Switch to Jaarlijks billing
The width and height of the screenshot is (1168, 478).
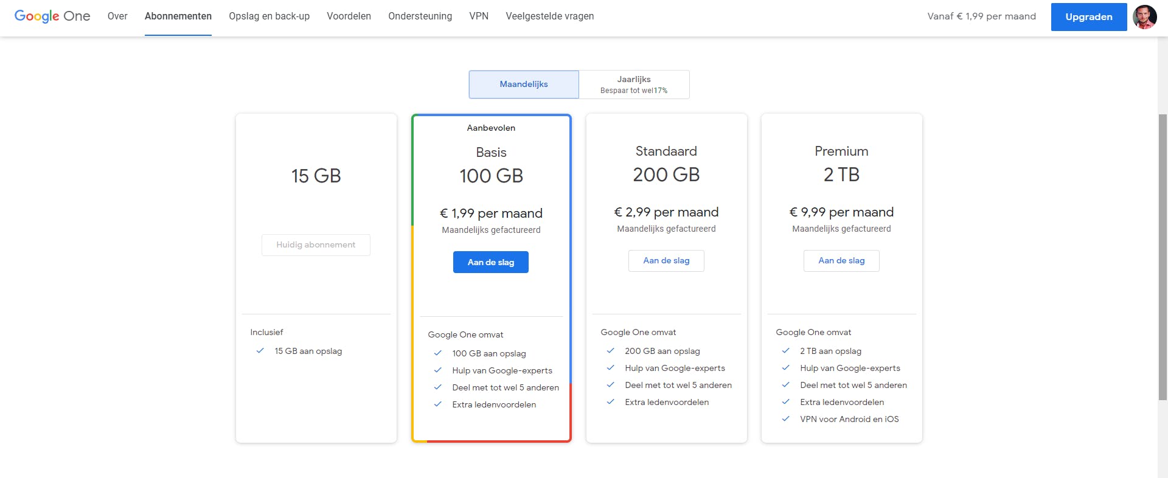634,85
